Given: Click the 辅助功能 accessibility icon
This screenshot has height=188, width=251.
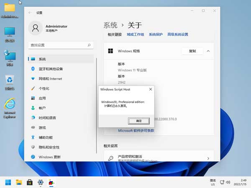Looking at the screenshot, I should 33,137.
